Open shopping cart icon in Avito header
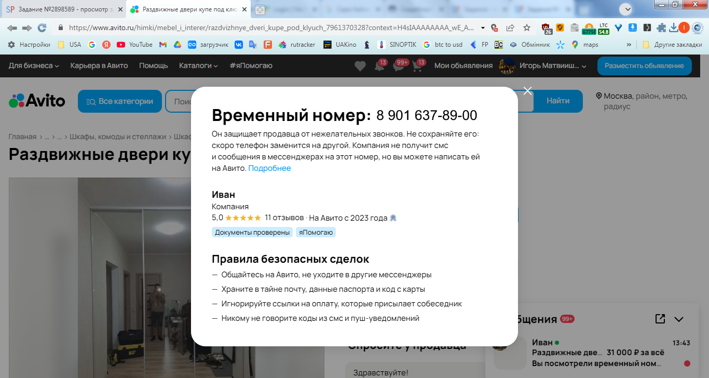709x378 pixels. [x=418, y=66]
